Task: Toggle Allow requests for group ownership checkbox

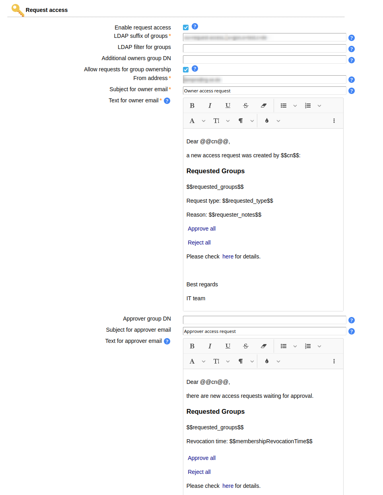Action: [x=186, y=70]
